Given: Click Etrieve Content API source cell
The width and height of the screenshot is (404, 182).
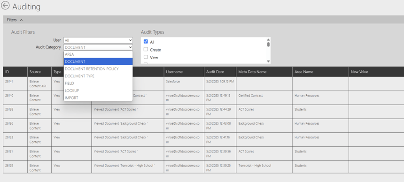Looking at the screenshot, I should [x=39, y=83].
